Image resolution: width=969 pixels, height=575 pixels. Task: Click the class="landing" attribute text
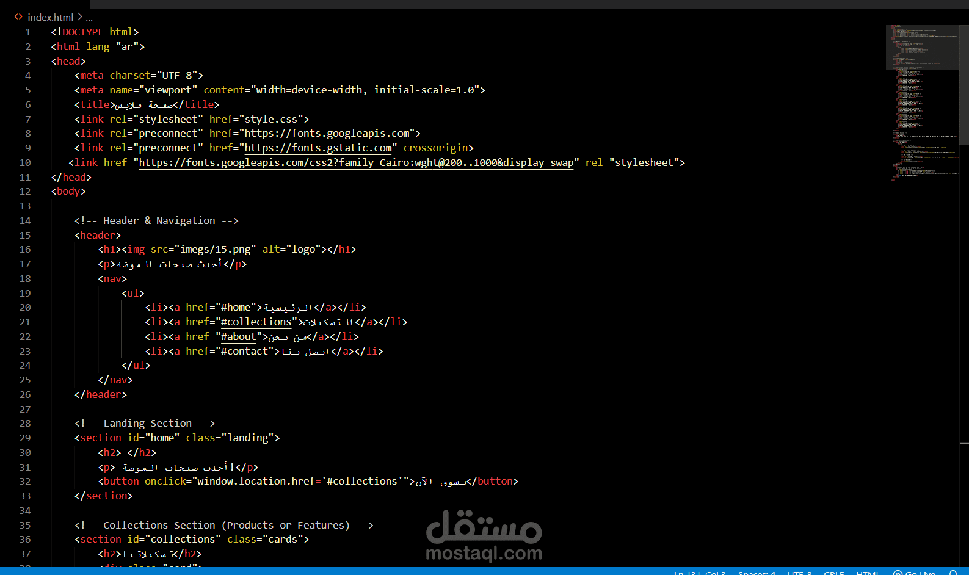(x=230, y=438)
